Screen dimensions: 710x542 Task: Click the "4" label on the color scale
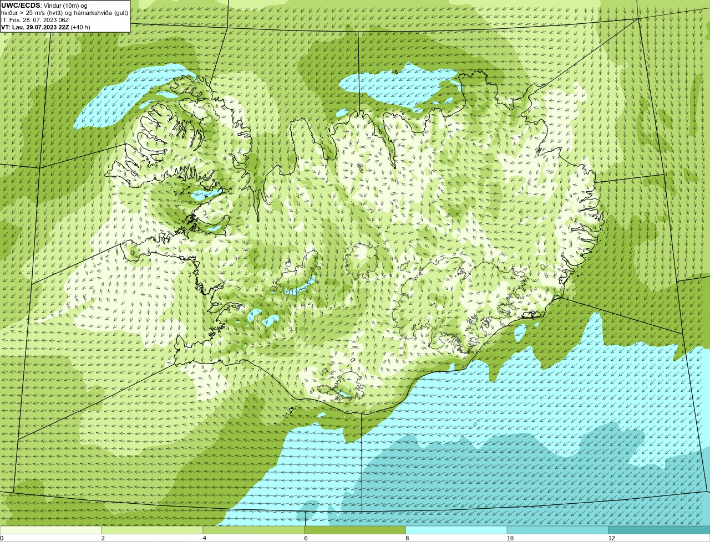click(x=205, y=538)
